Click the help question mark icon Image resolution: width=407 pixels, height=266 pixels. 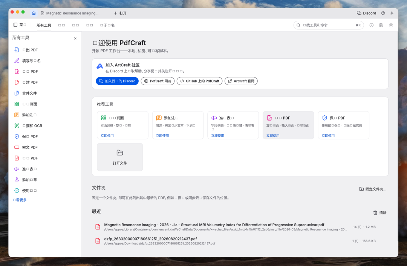[x=383, y=13]
